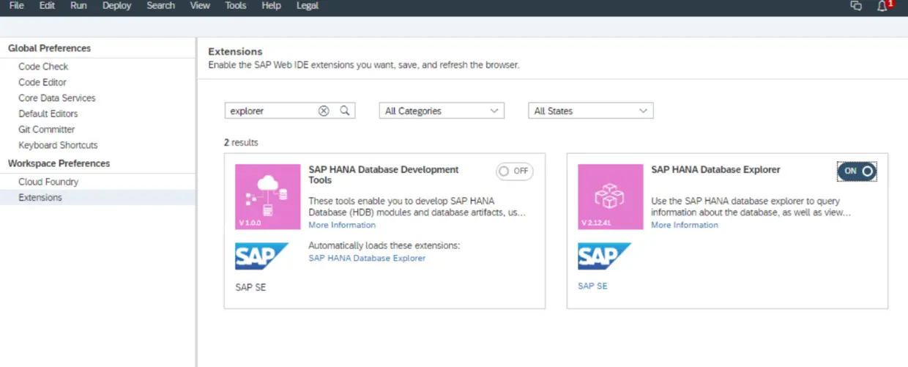The height and width of the screenshot is (367, 908).
Task: Open More Information for Database Development Tools
Action: coord(342,225)
